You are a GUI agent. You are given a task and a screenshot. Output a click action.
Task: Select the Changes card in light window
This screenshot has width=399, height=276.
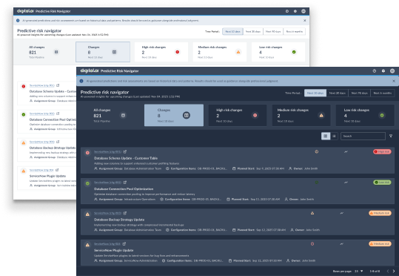pos(103,52)
